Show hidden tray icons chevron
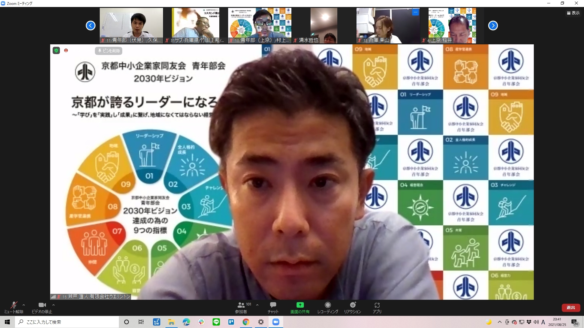 click(x=499, y=322)
